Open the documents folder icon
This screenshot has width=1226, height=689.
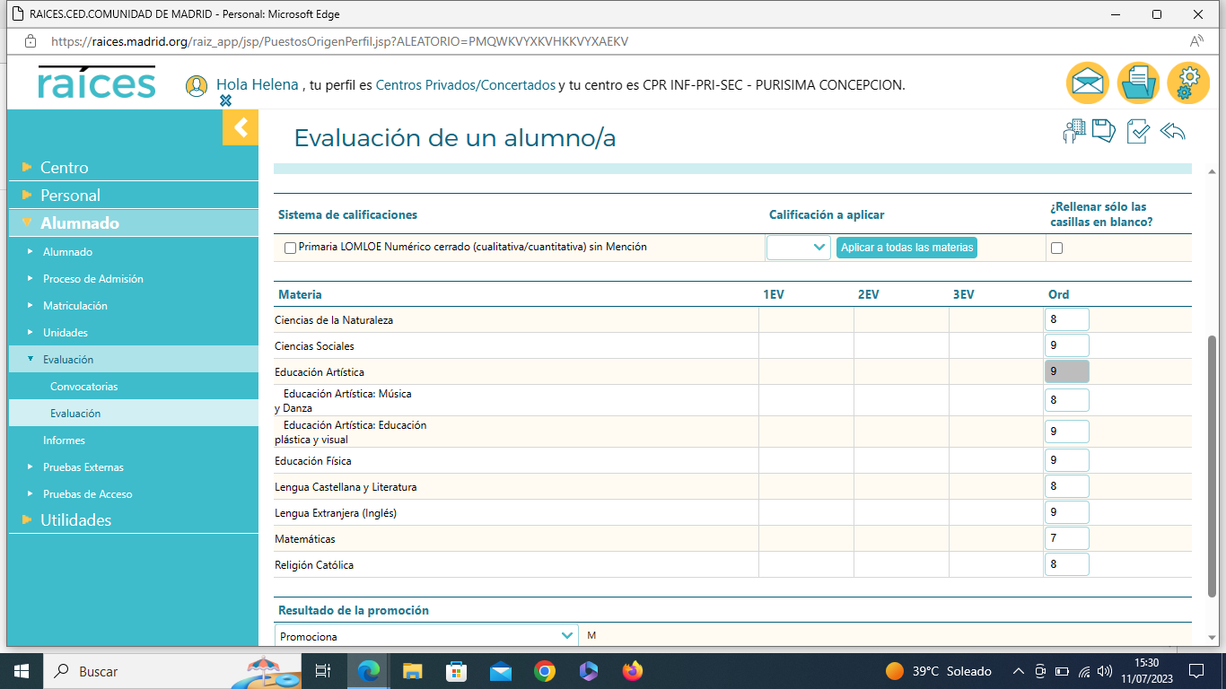coord(1138,83)
